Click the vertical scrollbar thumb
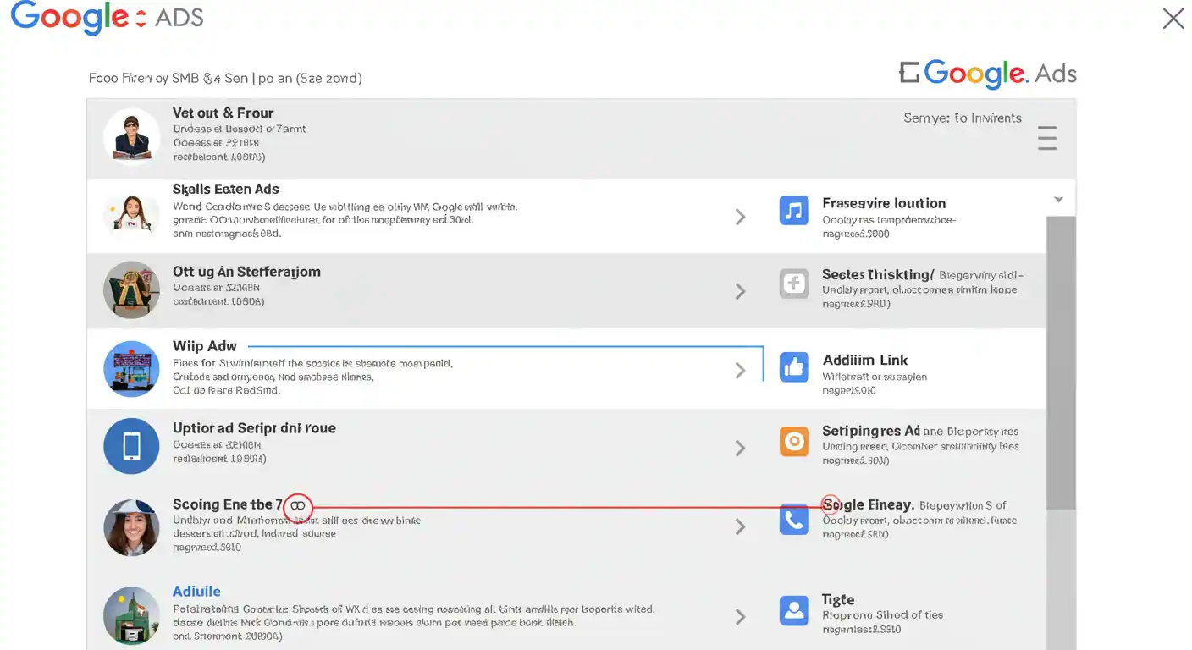This screenshot has height=650, width=1192. [1060, 364]
